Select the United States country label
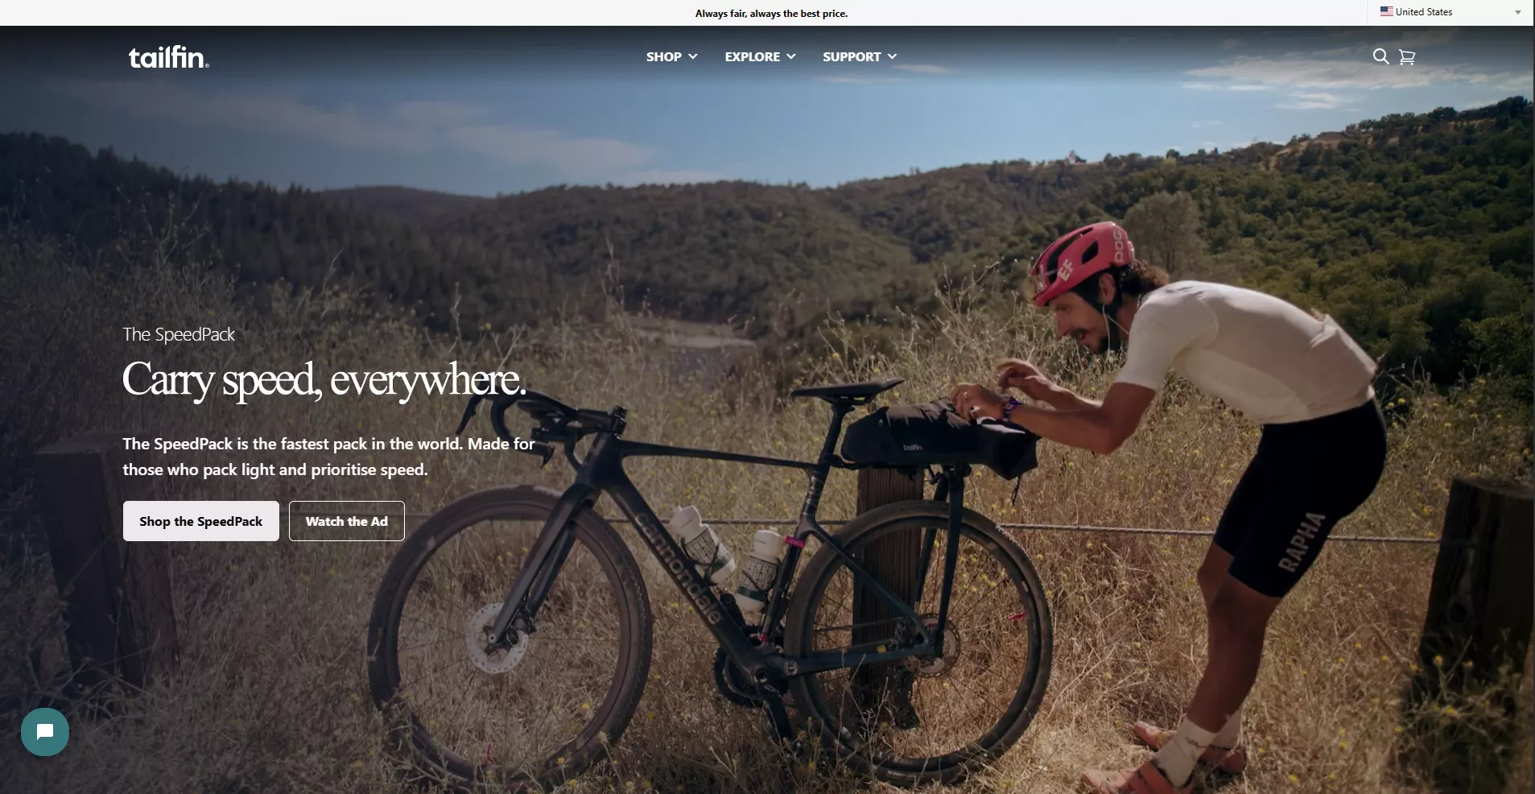Image resolution: width=1535 pixels, height=794 pixels. click(1424, 12)
